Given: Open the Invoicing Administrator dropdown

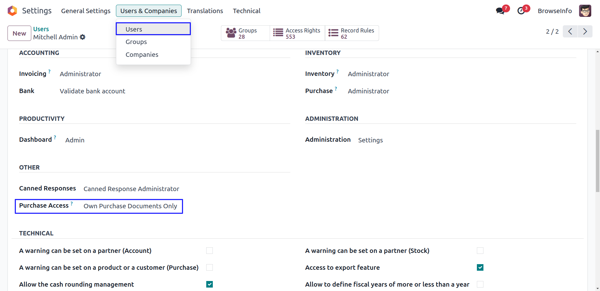Looking at the screenshot, I should (x=80, y=74).
